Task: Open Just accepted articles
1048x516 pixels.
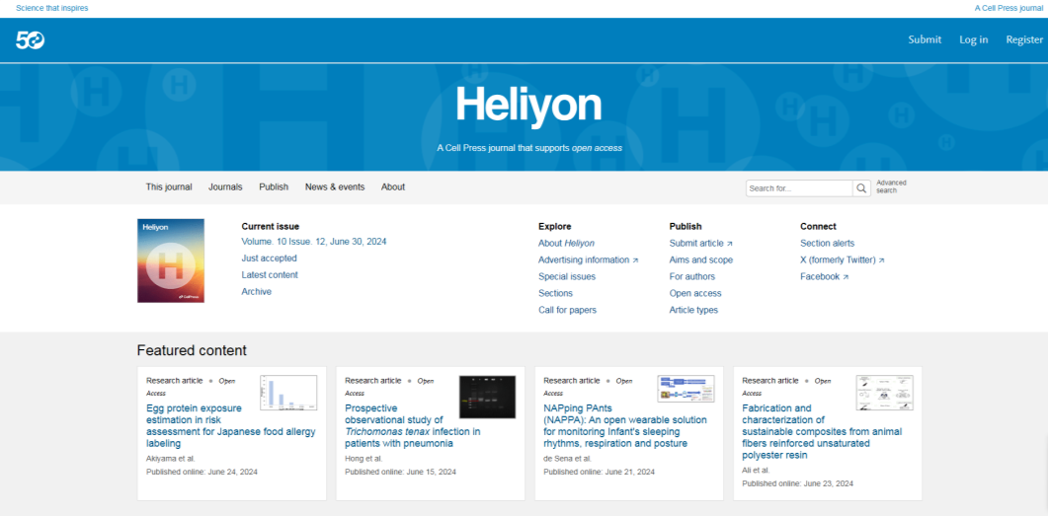Action: point(269,258)
